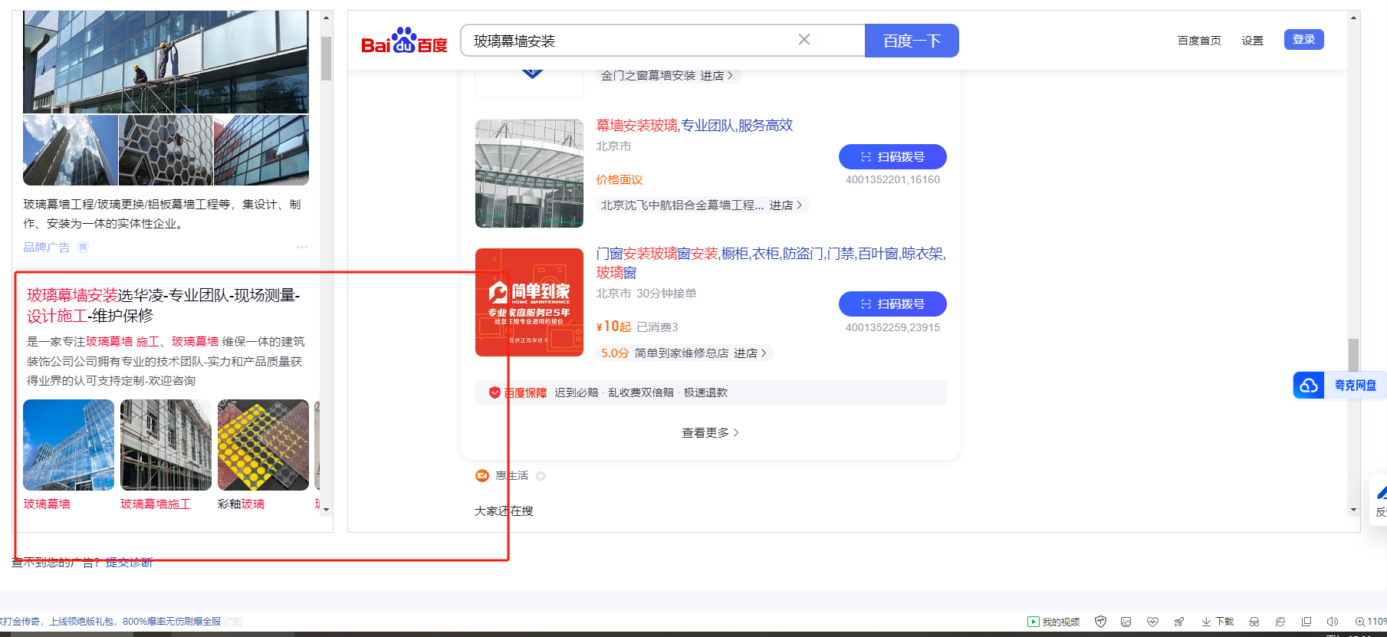This screenshot has height=637, width=1387.
Task: Click the picture icon in status bar
Action: pyautogui.click(x=1126, y=622)
